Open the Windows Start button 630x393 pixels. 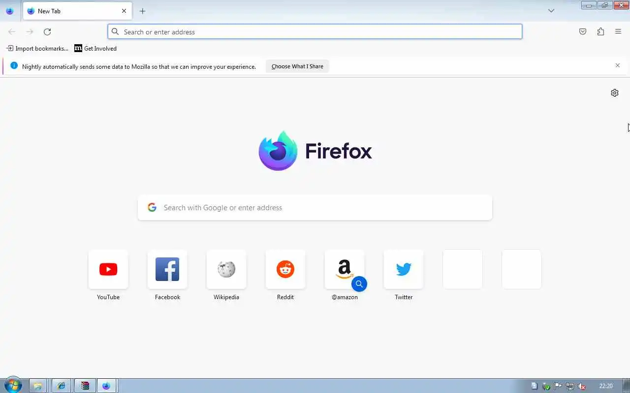12,386
